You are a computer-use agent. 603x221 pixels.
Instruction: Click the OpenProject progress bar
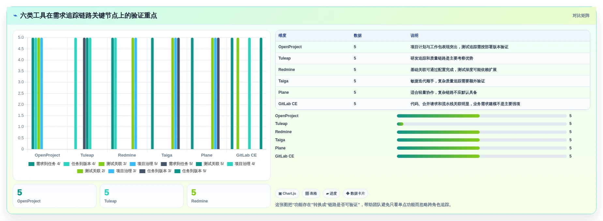[482, 116]
